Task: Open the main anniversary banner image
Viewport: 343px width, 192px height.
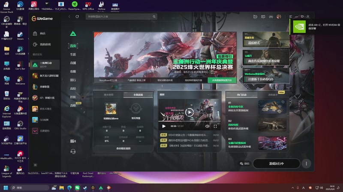Action: click(165, 55)
